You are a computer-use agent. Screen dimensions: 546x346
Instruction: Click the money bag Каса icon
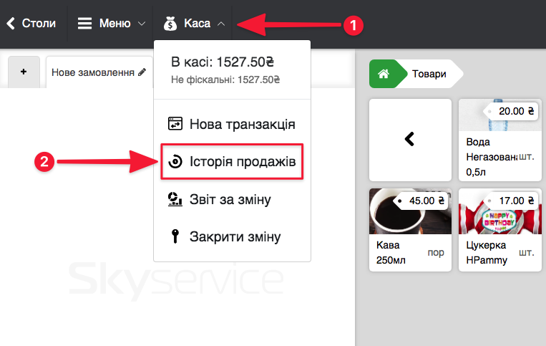170,24
